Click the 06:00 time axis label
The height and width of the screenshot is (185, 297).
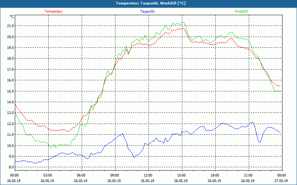pyautogui.click(x=82, y=175)
